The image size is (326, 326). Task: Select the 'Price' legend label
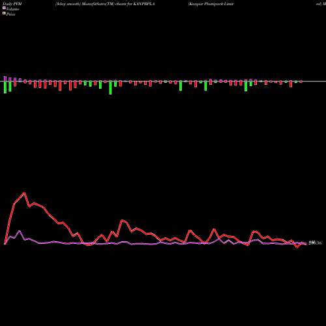click(10, 14)
